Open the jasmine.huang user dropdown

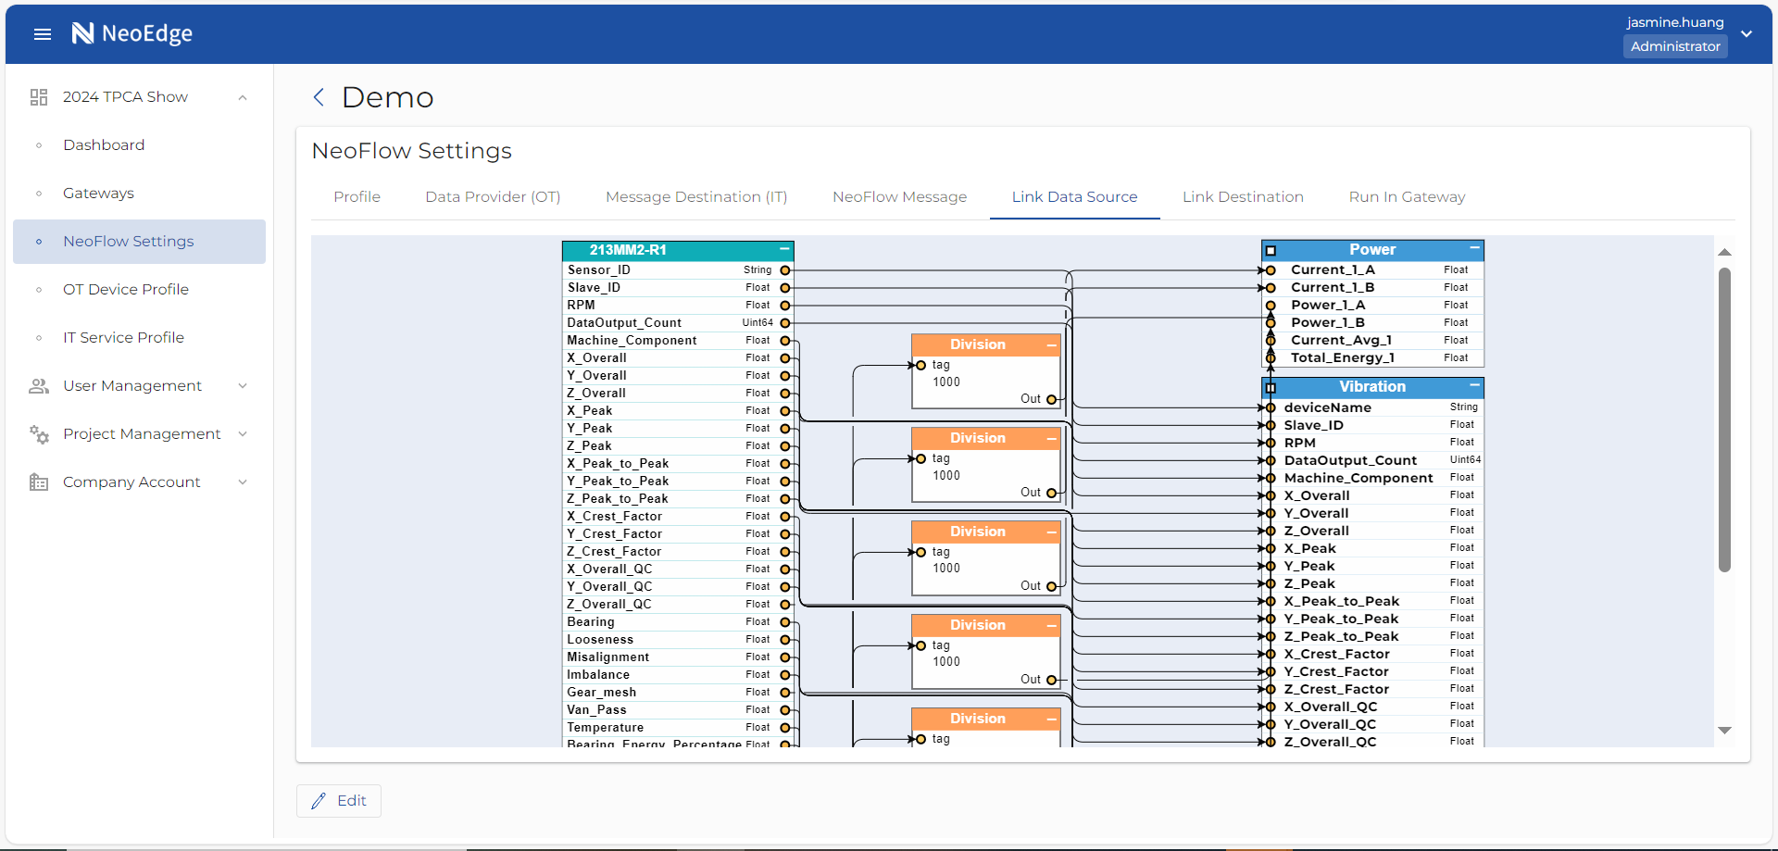1747,34
